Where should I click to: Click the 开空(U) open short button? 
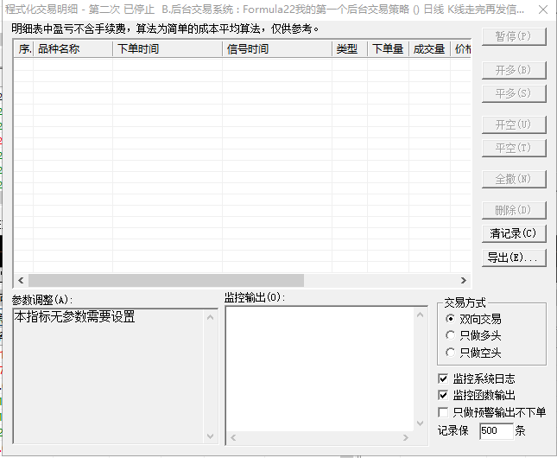pyautogui.click(x=514, y=124)
